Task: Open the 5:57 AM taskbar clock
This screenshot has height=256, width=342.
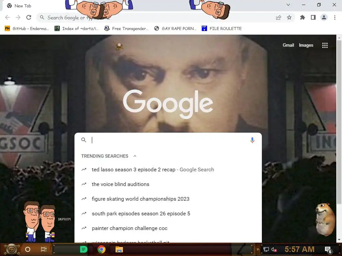Action: pyautogui.click(x=300, y=249)
